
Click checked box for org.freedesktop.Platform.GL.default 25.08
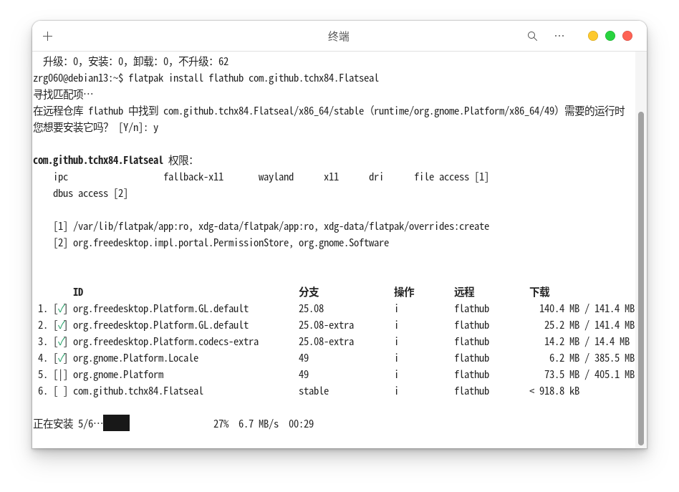(x=61, y=309)
